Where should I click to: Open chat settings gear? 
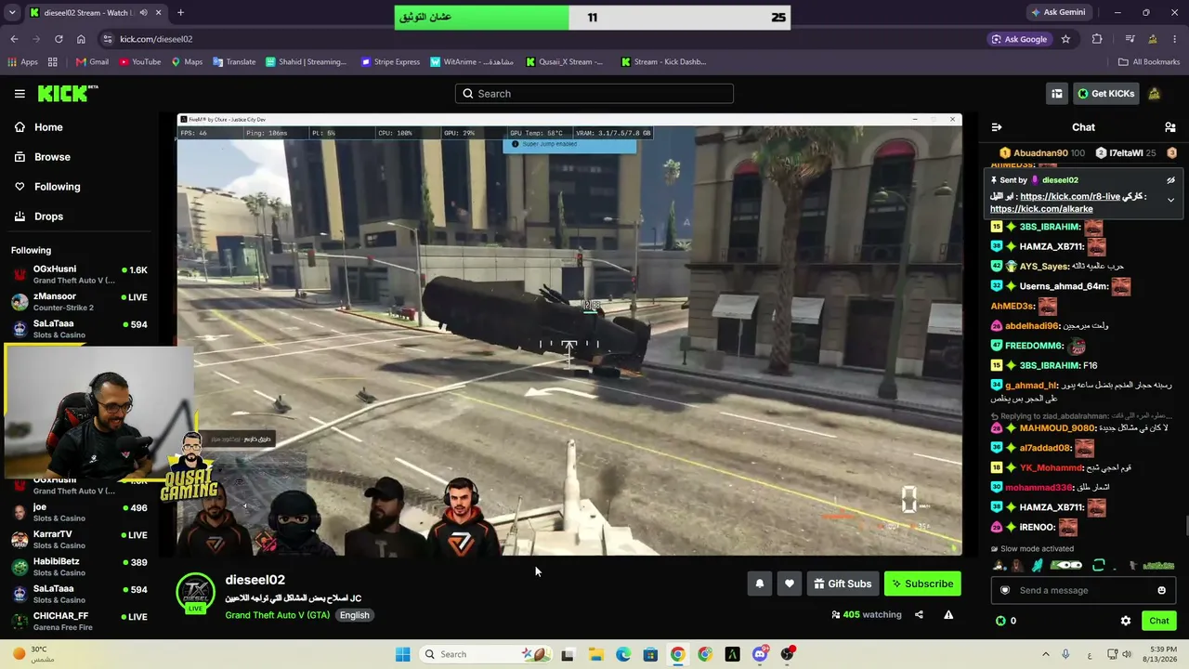pyautogui.click(x=1126, y=621)
